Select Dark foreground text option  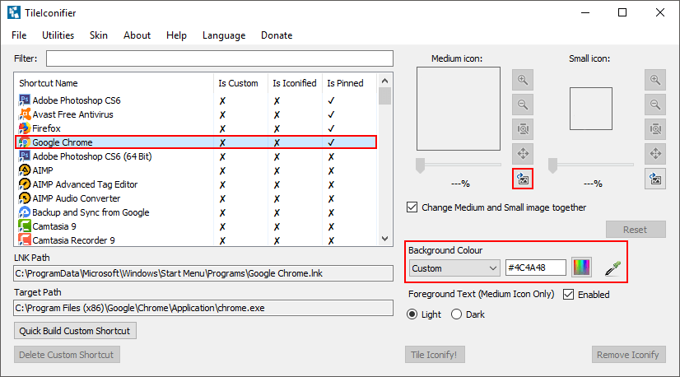tap(456, 314)
